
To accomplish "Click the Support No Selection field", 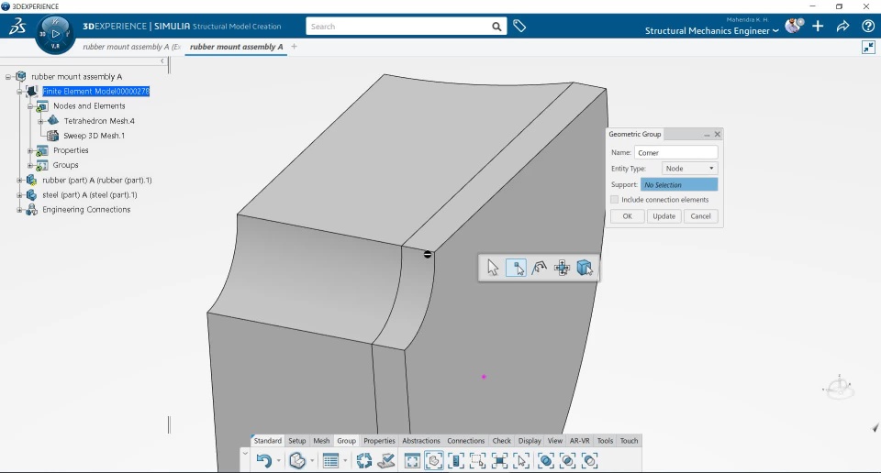I will (678, 185).
